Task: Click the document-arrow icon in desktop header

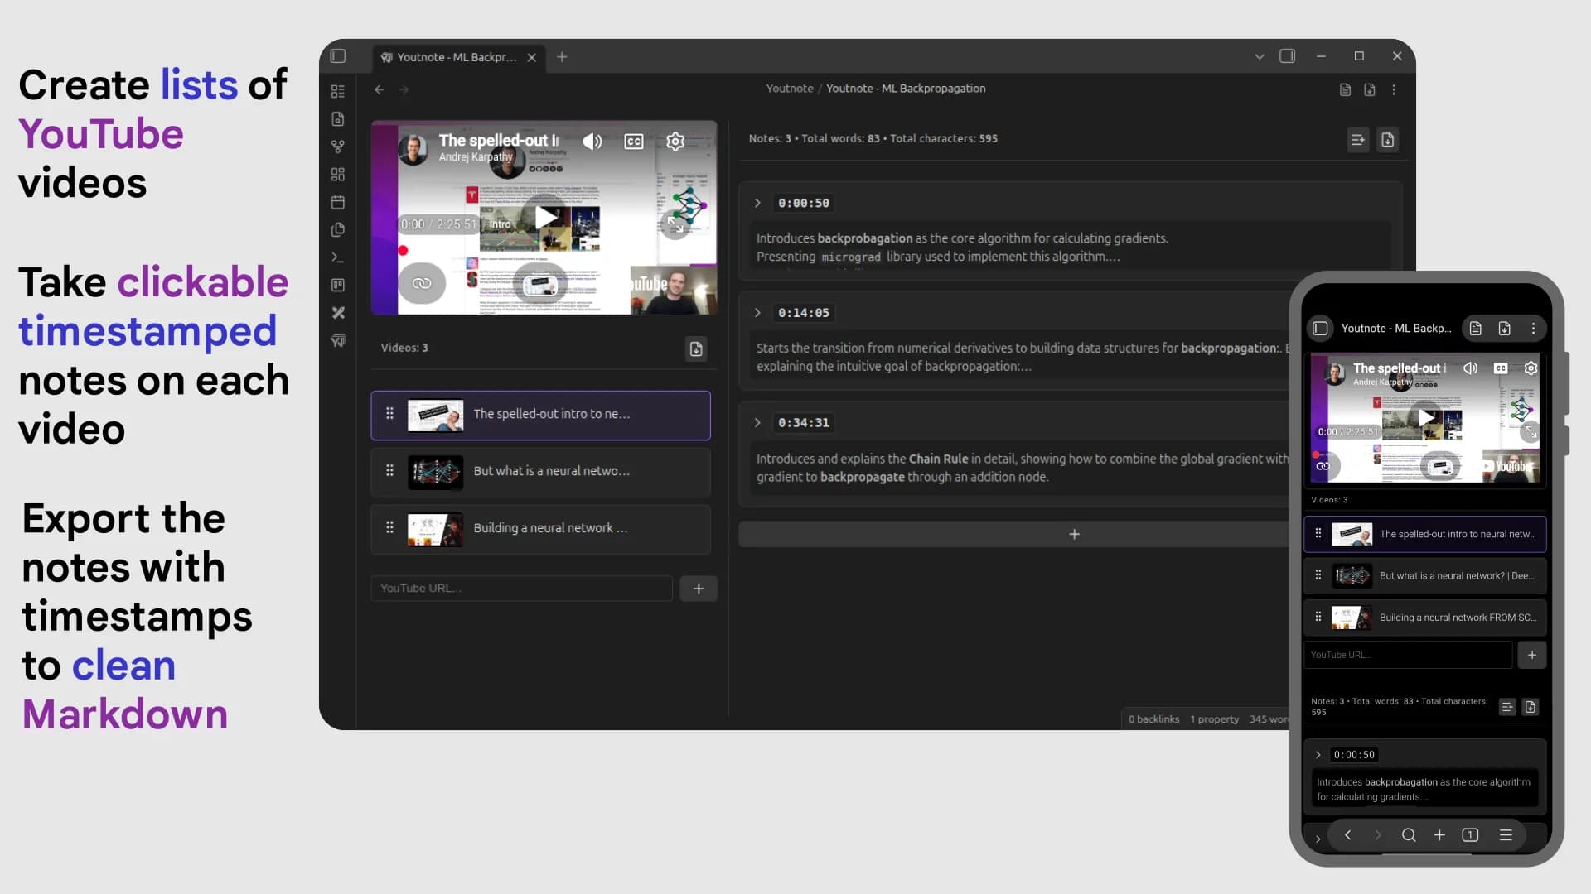Action: [x=1369, y=89]
